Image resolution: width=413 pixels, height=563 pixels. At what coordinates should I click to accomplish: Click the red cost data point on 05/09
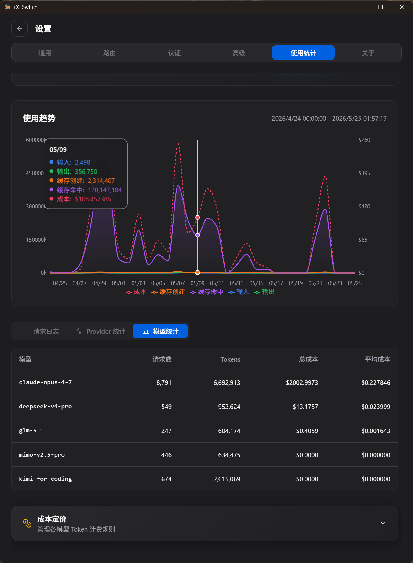[198, 217]
